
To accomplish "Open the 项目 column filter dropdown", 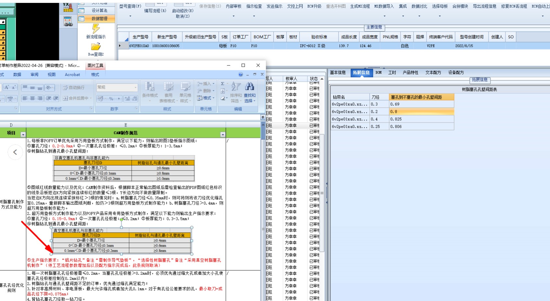I will tap(23, 134).
